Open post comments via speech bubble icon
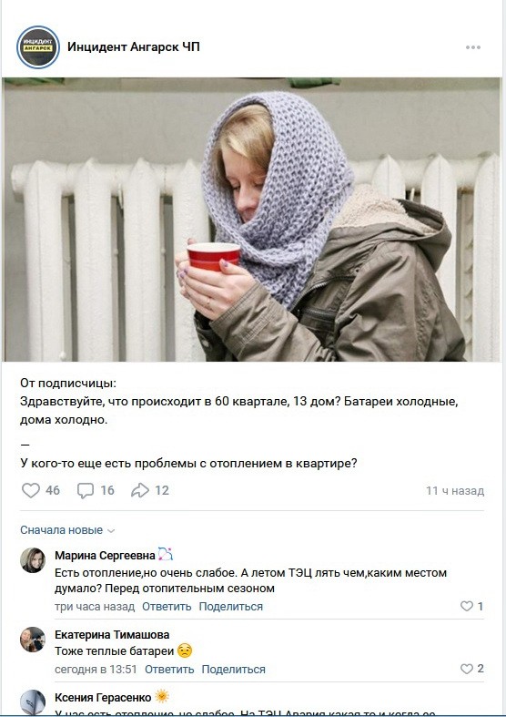Viewport: 506px width, 717px height. (86, 490)
